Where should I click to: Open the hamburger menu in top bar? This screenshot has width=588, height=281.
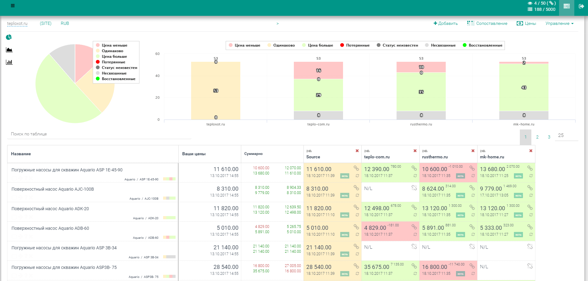13,6
